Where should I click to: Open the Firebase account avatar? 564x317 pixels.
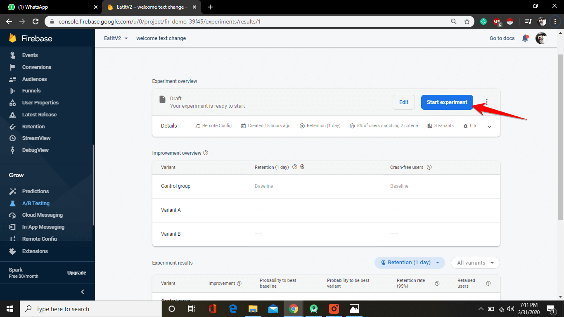[541, 38]
